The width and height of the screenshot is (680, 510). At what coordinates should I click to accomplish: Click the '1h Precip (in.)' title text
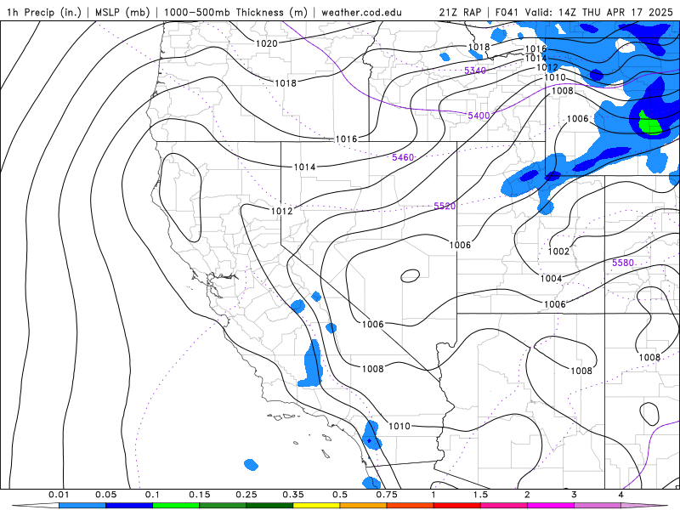tap(44, 12)
